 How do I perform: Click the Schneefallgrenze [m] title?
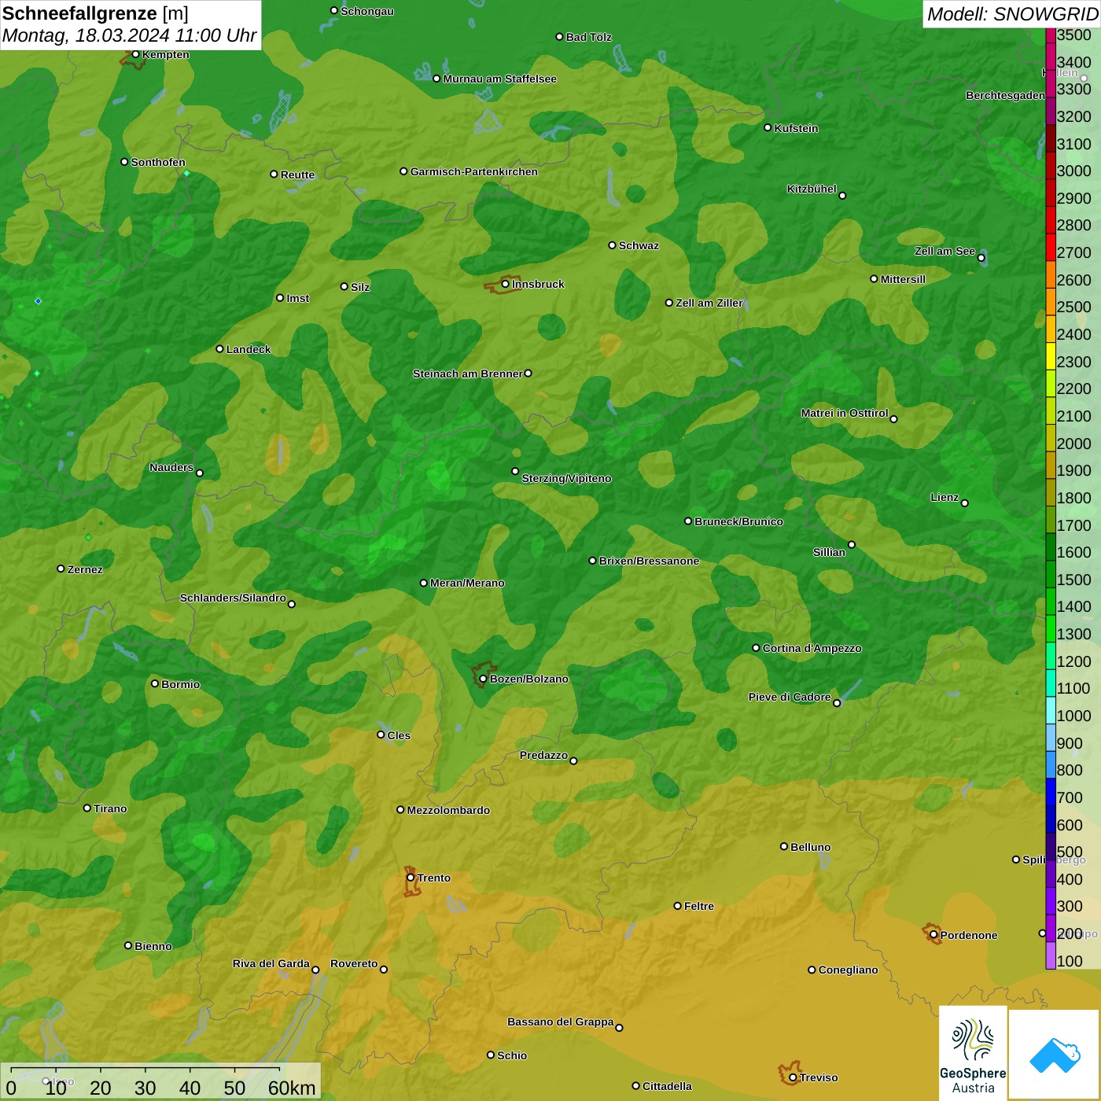(x=96, y=13)
